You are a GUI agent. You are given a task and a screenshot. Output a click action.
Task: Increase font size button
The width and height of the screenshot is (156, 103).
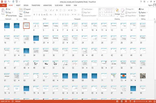click(51, 10)
